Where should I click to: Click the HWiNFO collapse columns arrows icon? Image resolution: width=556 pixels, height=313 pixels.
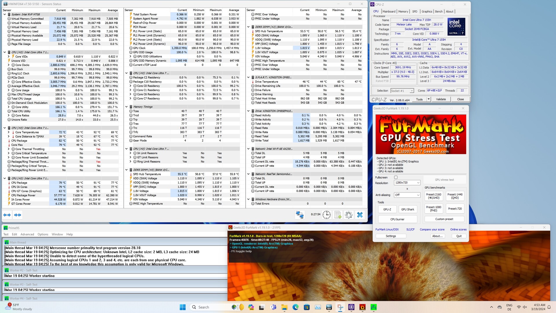pyautogui.click(x=17, y=215)
